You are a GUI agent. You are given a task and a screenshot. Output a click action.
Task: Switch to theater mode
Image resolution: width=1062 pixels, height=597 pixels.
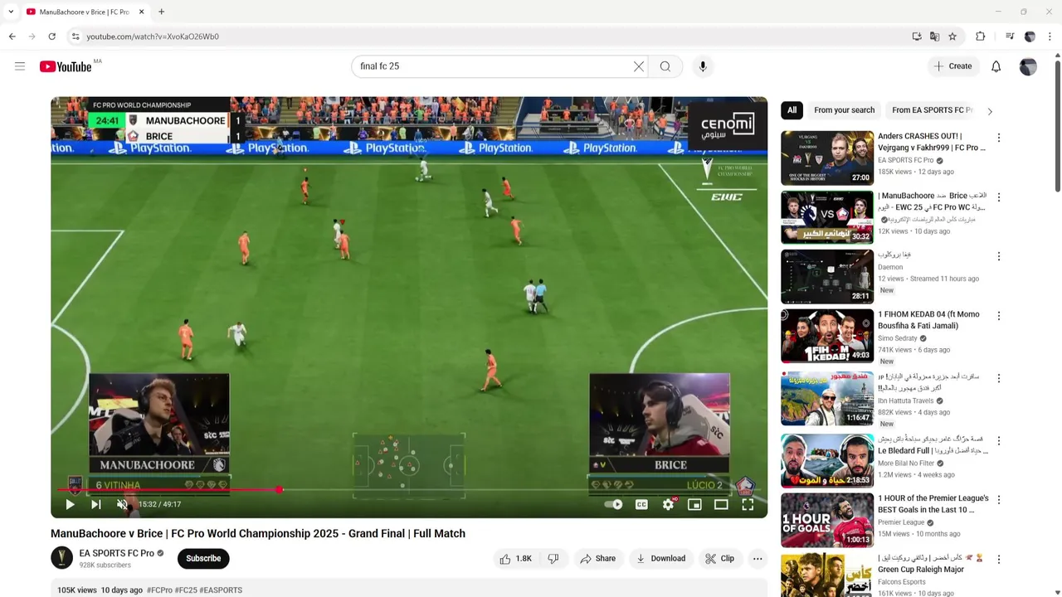click(x=721, y=504)
